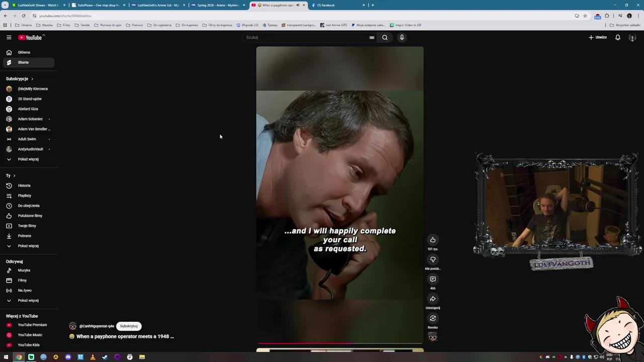Open Windows Start menu

click(x=6, y=357)
